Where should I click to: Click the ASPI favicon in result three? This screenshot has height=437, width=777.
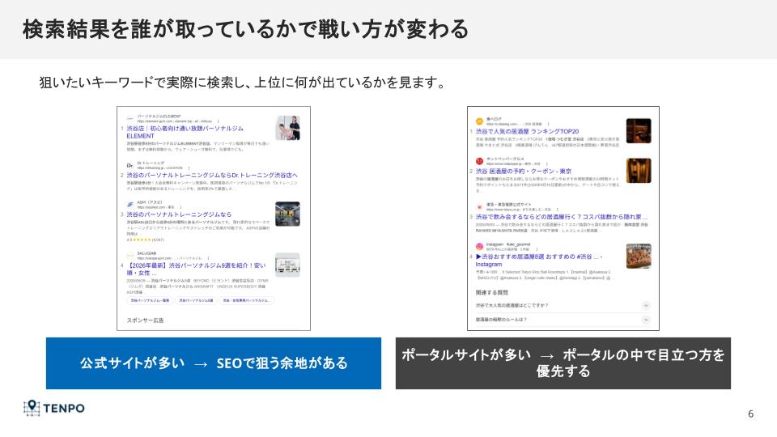[x=129, y=205]
